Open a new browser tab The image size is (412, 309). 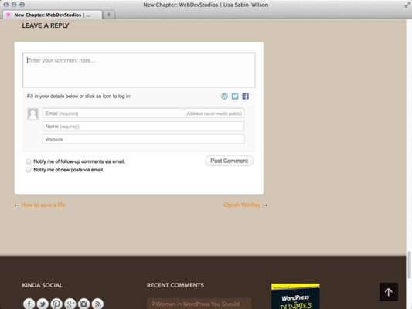tap(109, 15)
